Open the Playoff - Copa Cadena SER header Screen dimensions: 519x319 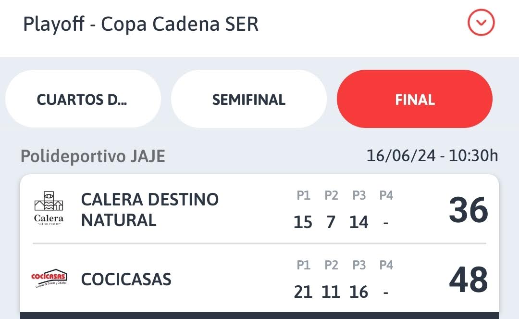tap(141, 24)
